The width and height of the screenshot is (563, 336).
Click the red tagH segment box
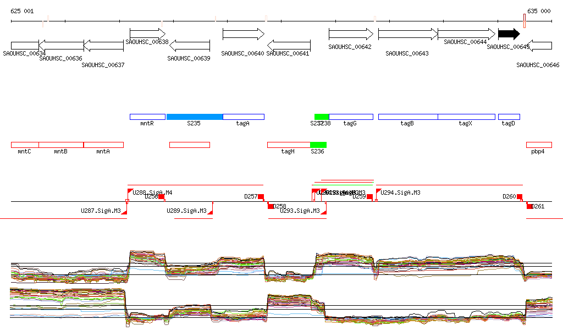click(289, 145)
